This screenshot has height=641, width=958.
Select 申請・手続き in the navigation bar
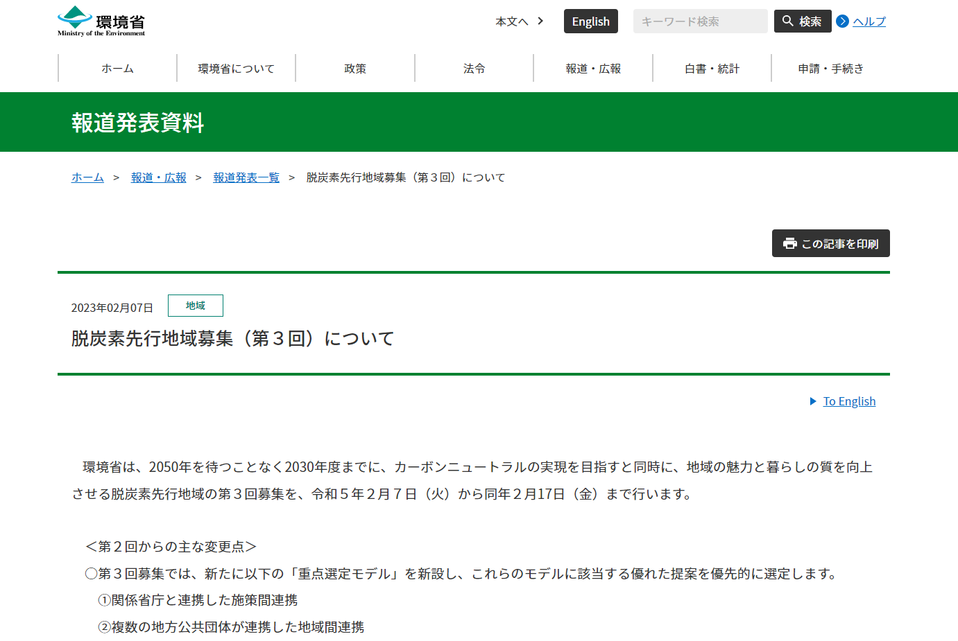[x=830, y=69]
